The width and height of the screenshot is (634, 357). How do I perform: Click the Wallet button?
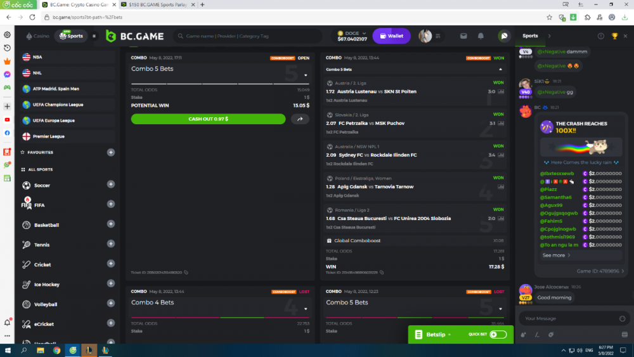[391, 36]
